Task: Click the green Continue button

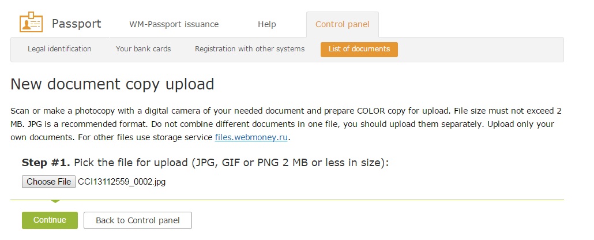Action: pyautogui.click(x=50, y=220)
